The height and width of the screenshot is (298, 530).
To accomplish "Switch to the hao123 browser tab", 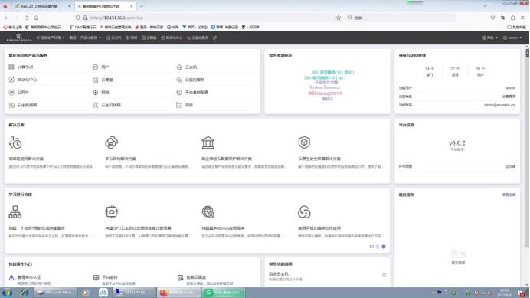I will coord(40,6).
